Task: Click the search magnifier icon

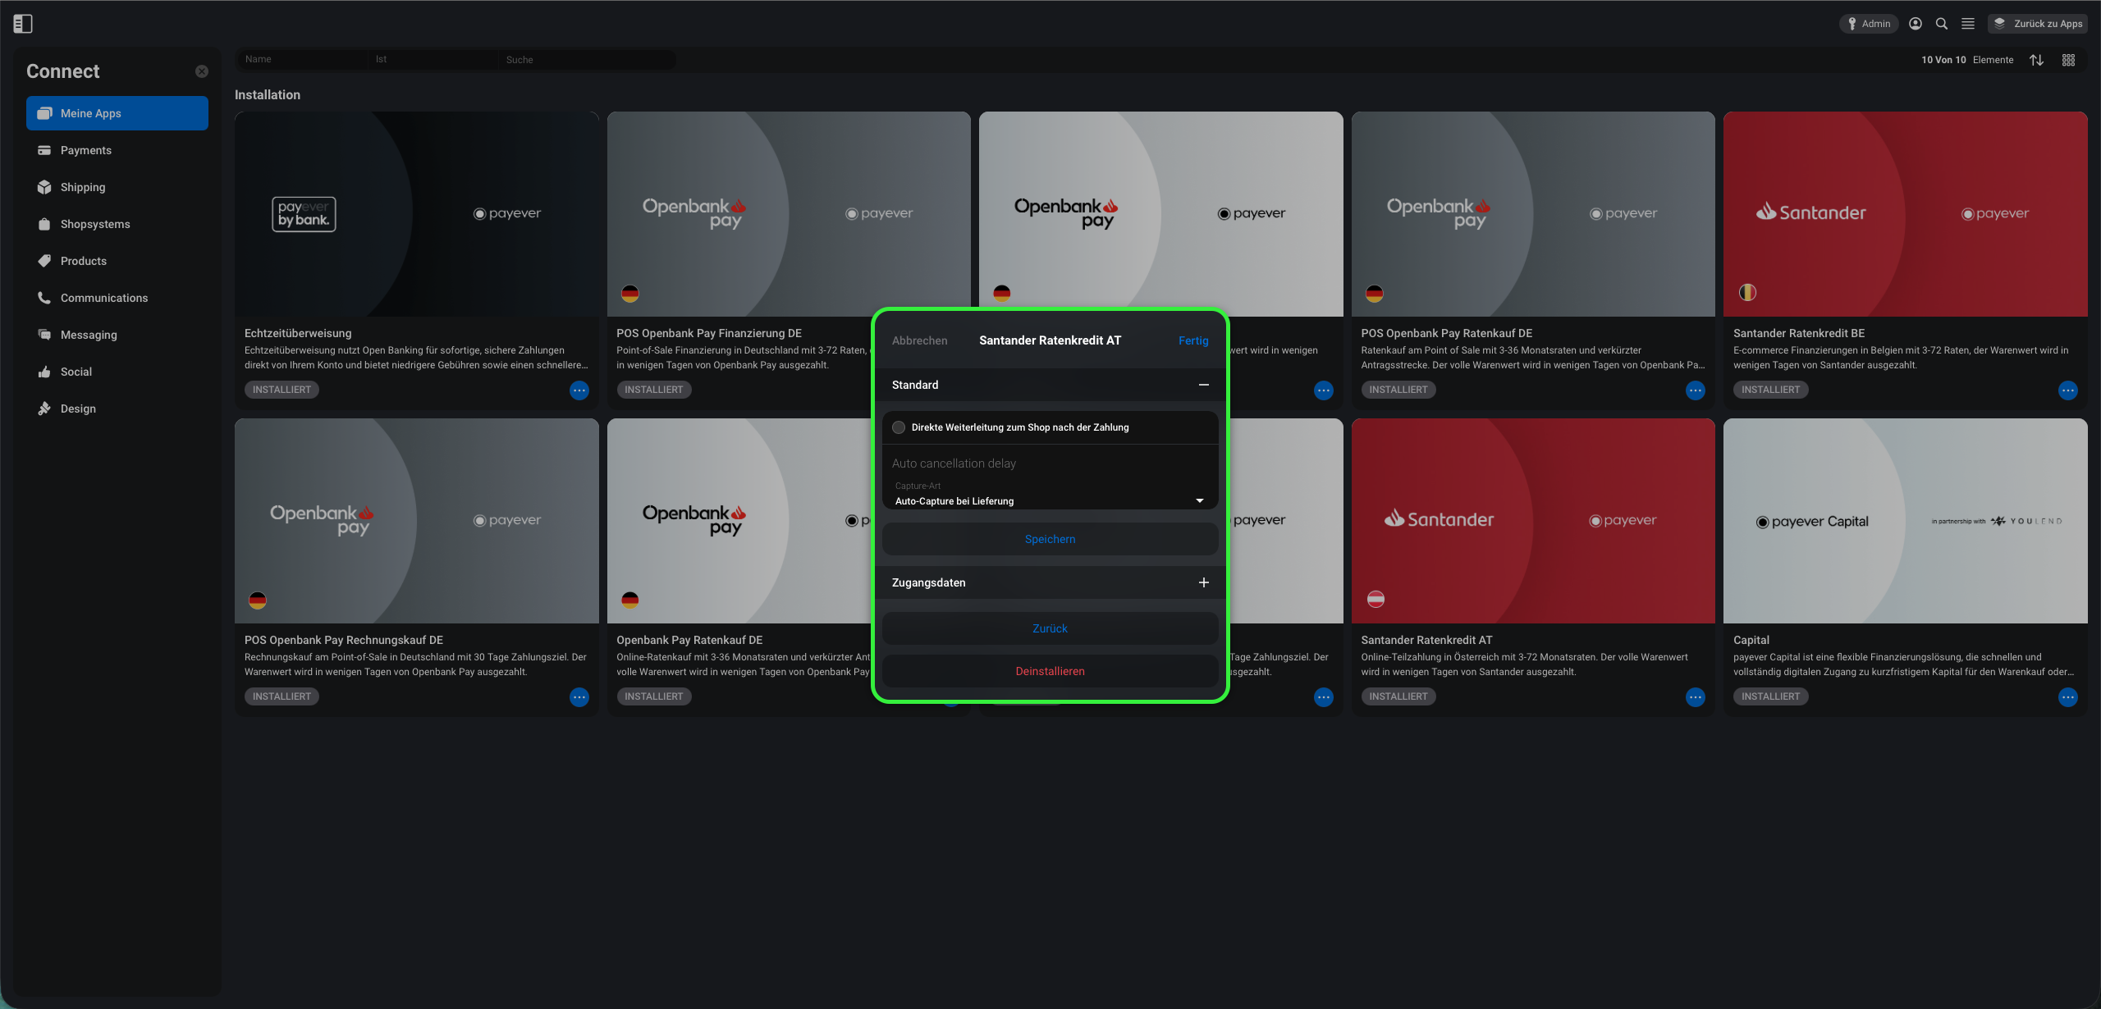Action: click(x=1942, y=24)
